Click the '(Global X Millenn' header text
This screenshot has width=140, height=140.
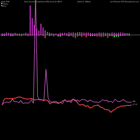click(84, 2)
